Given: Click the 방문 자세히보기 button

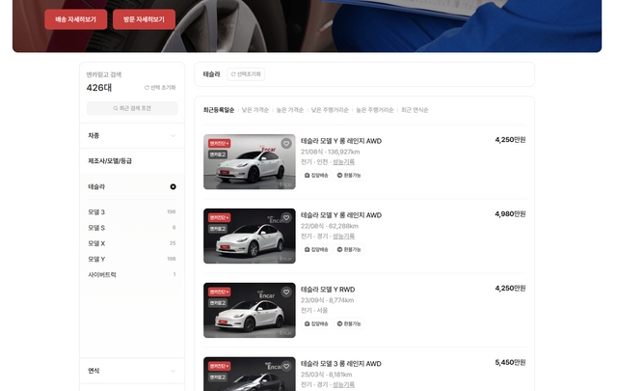Looking at the screenshot, I should (144, 19).
